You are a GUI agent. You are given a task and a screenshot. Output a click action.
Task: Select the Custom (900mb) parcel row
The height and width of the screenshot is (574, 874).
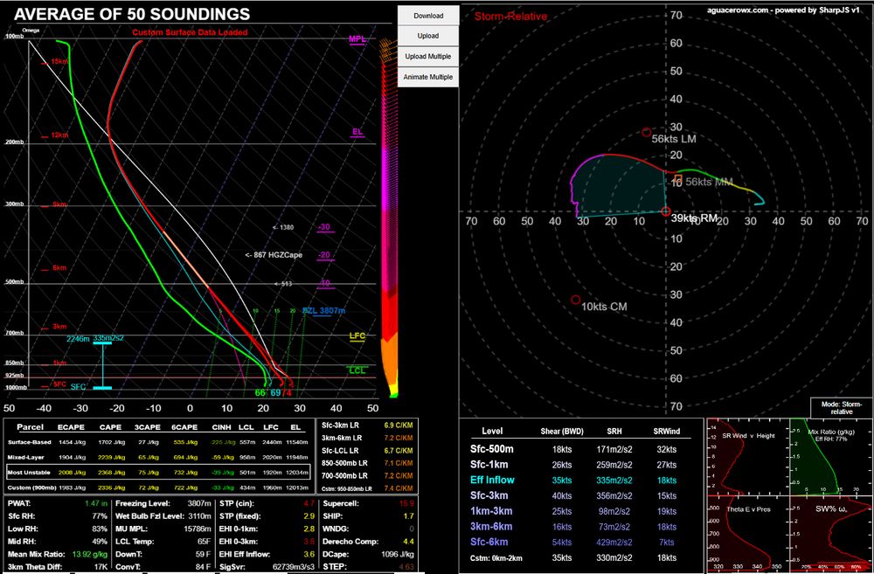pos(158,488)
